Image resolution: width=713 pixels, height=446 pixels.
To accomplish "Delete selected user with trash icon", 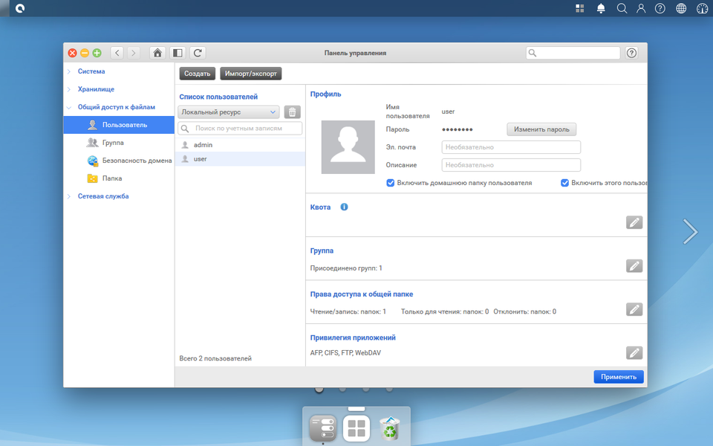I will (293, 112).
